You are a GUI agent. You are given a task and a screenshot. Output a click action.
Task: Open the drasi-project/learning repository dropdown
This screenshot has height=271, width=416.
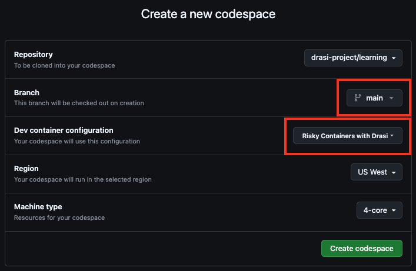point(353,58)
